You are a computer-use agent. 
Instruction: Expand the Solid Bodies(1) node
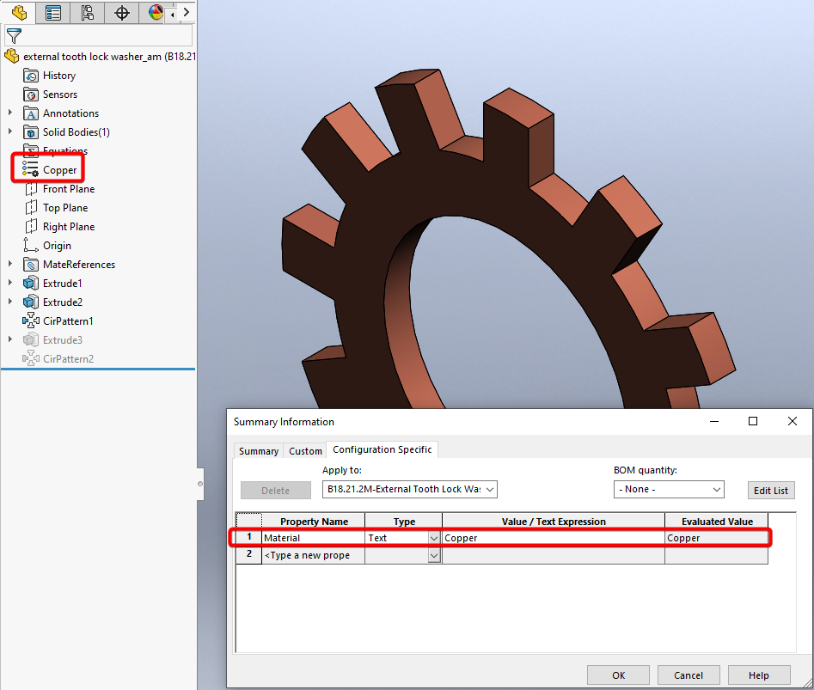(x=9, y=131)
